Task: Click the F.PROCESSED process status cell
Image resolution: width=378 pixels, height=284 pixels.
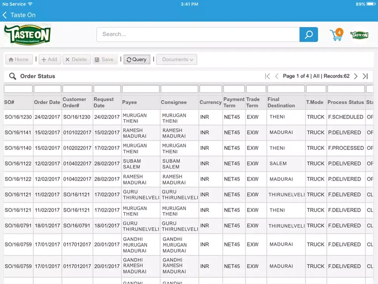Action: [x=346, y=148]
